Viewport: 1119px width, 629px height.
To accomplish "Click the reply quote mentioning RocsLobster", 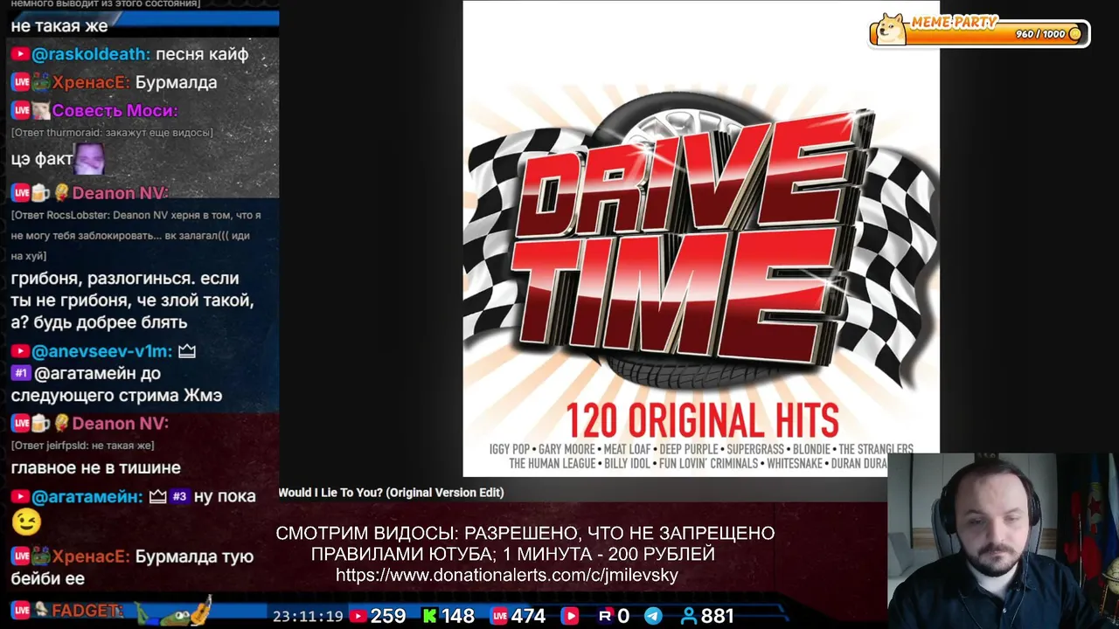I will [x=136, y=235].
